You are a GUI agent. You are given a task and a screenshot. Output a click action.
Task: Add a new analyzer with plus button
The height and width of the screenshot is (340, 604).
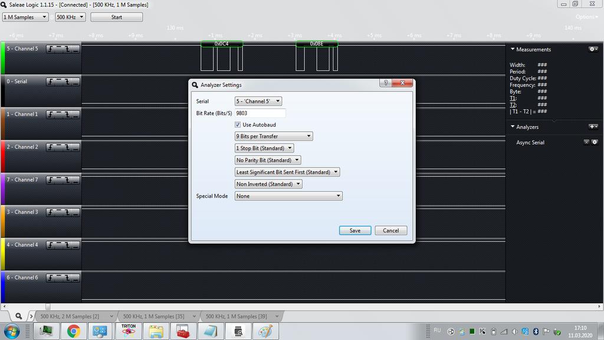pyautogui.click(x=593, y=126)
